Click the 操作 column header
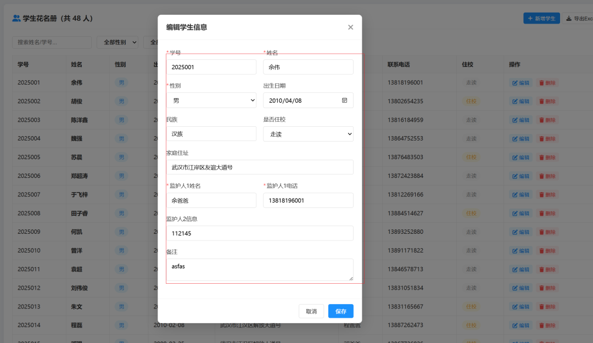The image size is (593, 343). tap(514, 64)
